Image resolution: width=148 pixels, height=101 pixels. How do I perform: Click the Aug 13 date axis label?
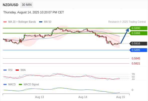39,97
